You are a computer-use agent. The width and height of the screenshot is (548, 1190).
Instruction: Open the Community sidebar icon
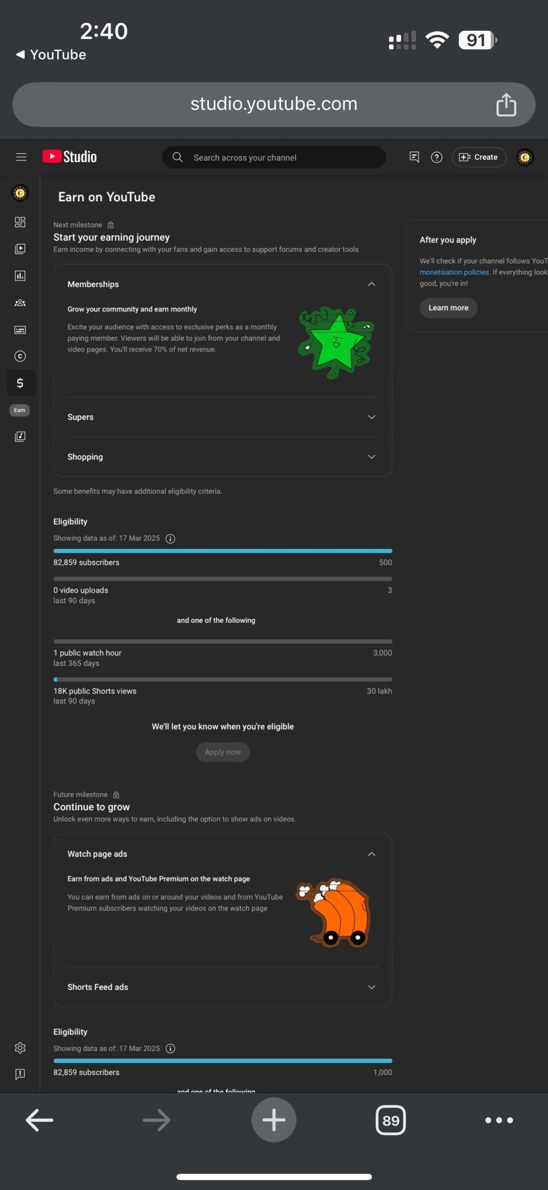click(x=20, y=303)
